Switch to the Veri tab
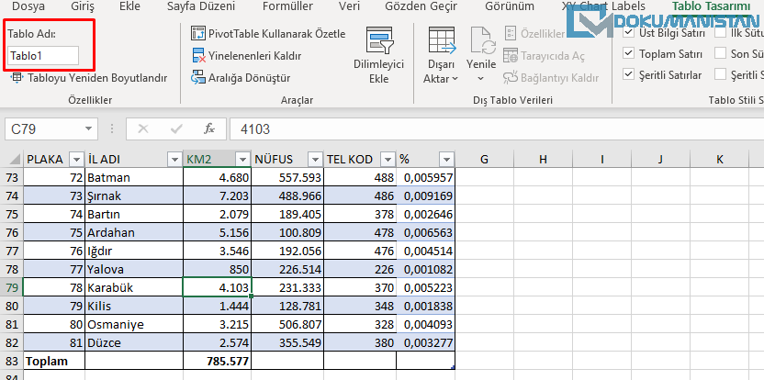 click(348, 6)
